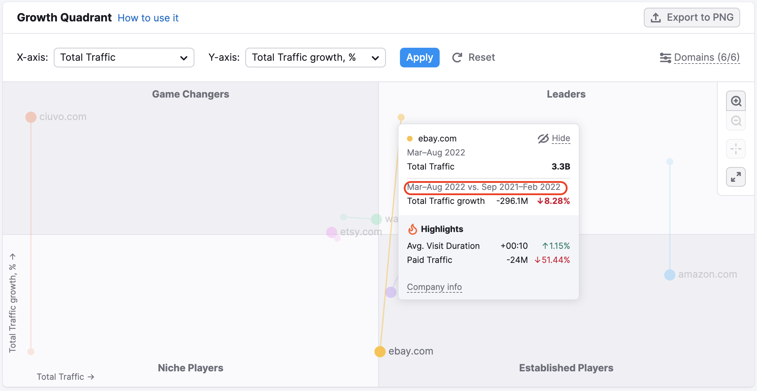Click the Game Changers quadrant label
The width and height of the screenshot is (757, 391).
[x=190, y=94]
